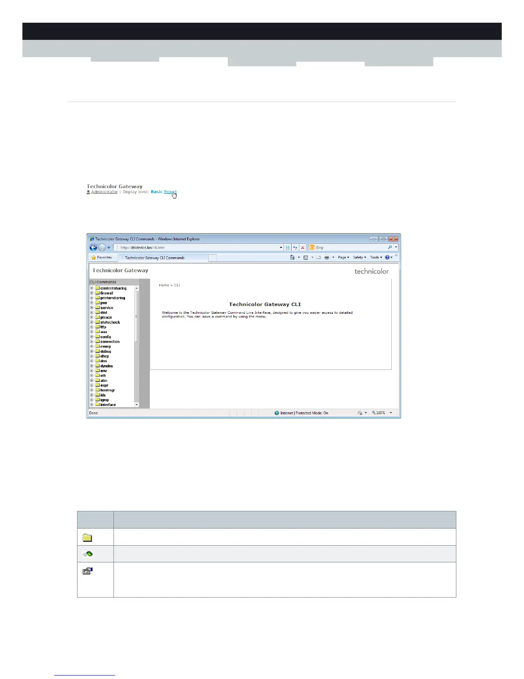Viewport: 524px width, 679px height.
Task: Expand the printersharing folder node
Action: pyautogui.click(x=92, y=298)
